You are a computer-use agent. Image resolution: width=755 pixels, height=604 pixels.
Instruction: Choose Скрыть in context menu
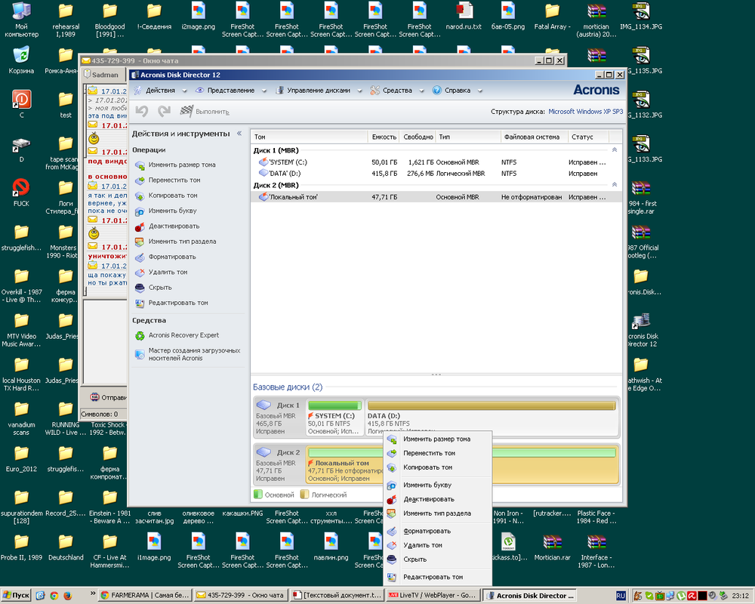(x=437, y=559)
